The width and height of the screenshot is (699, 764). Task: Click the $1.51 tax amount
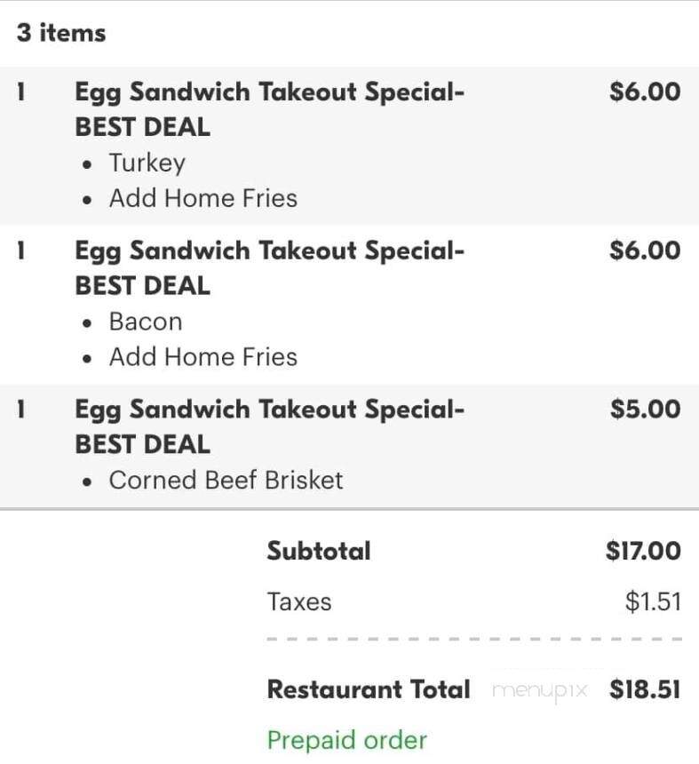click(x=653, y=601)
